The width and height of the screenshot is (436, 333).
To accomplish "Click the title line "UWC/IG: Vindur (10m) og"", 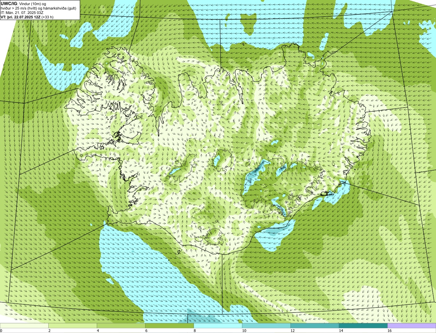I will click(x=23, y=3).
